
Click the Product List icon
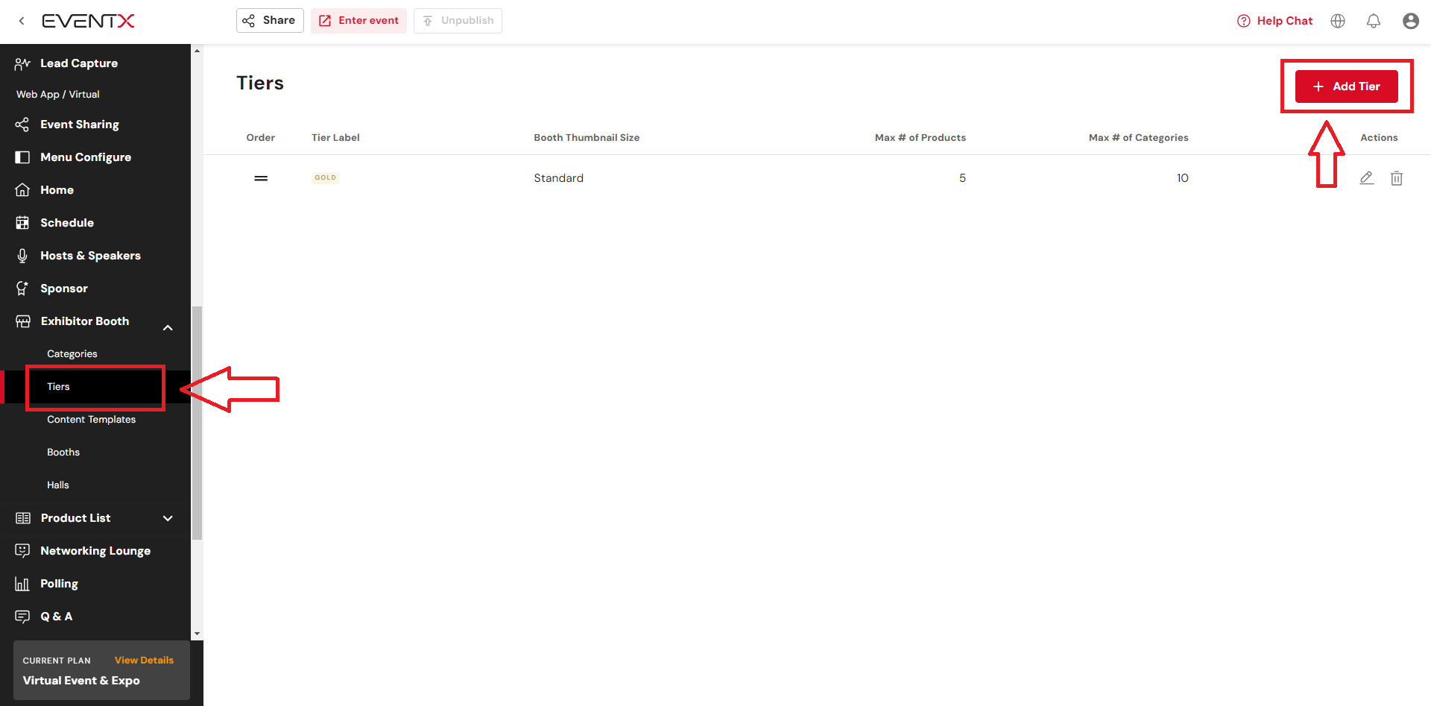[x=23, y=518]
